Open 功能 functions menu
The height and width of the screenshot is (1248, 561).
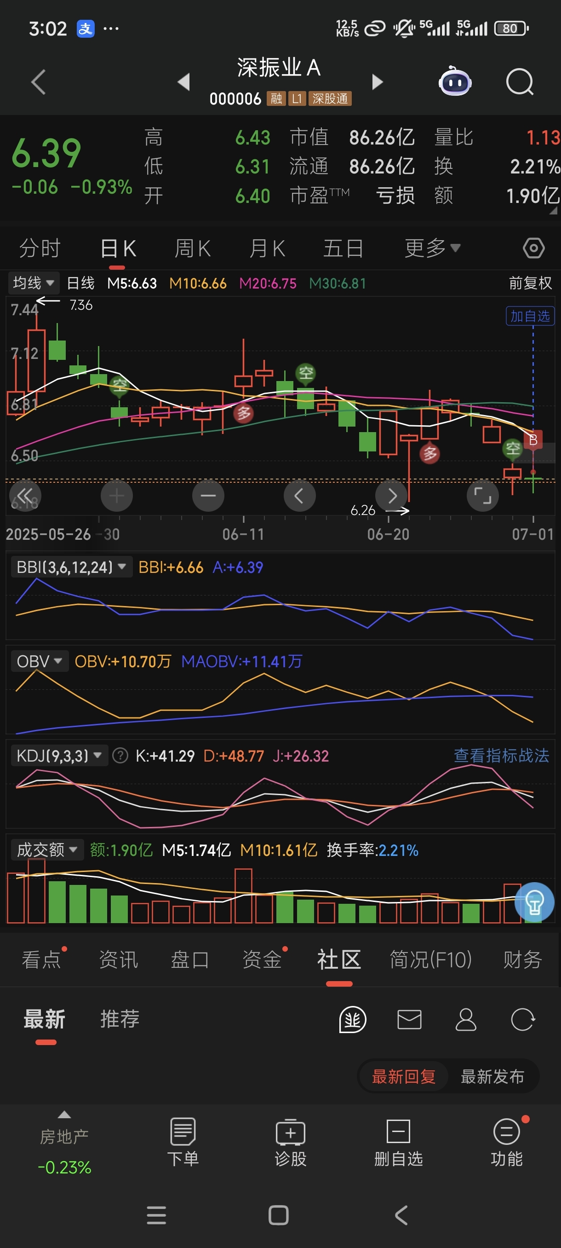[507, 1142]
